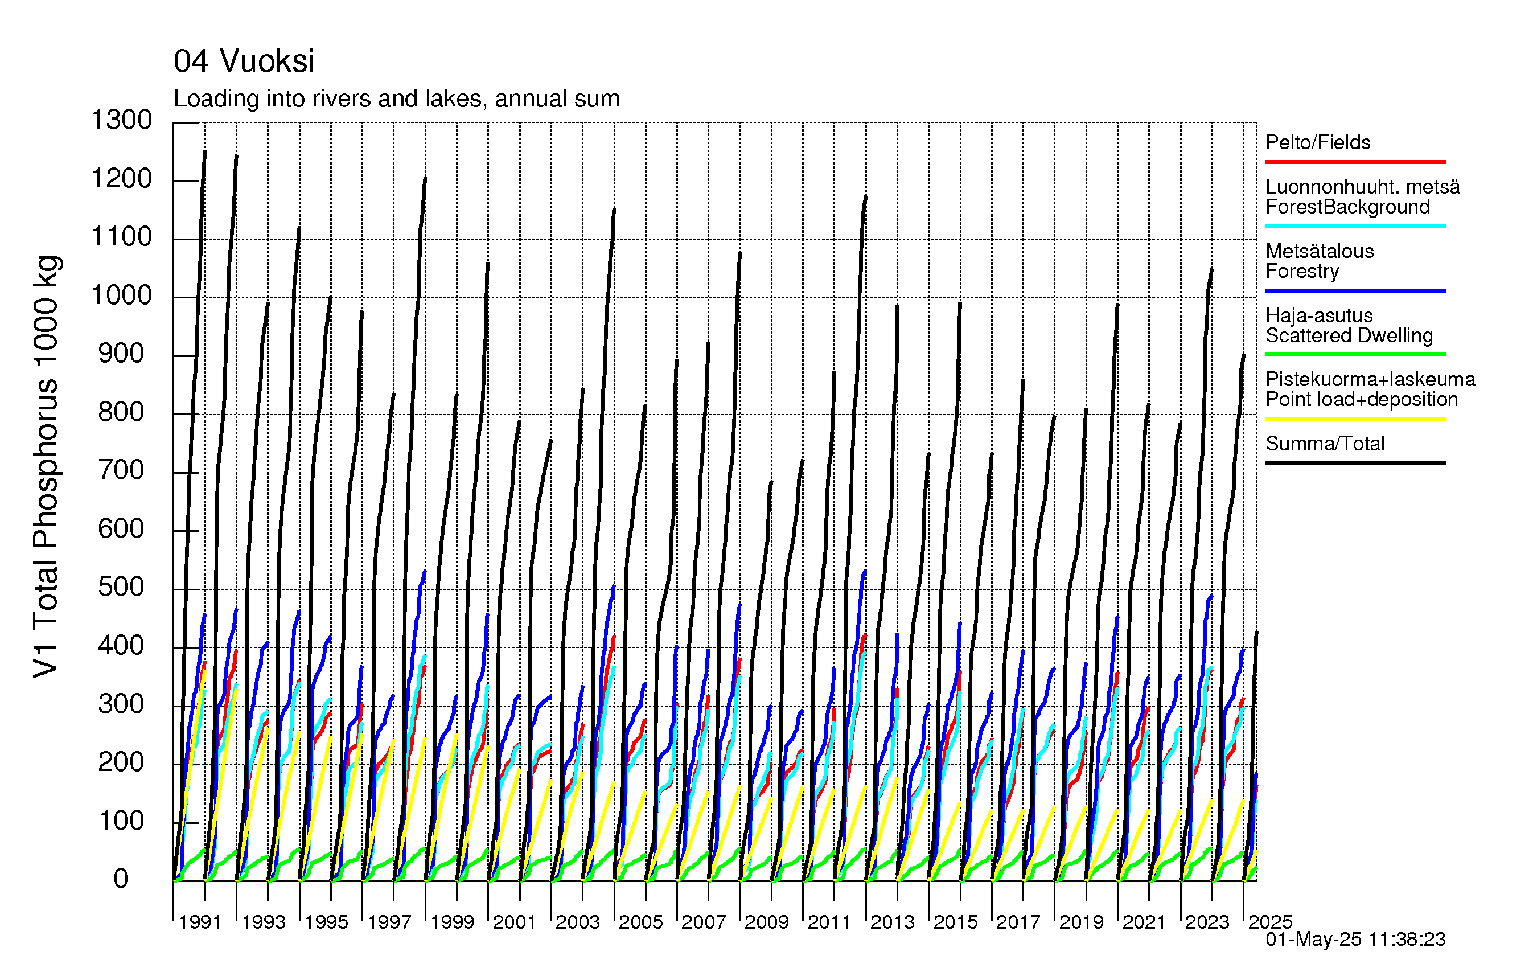Click the y-axis value 1000
Viewport: 1537px width, 968px height.
tap(121, 296)
